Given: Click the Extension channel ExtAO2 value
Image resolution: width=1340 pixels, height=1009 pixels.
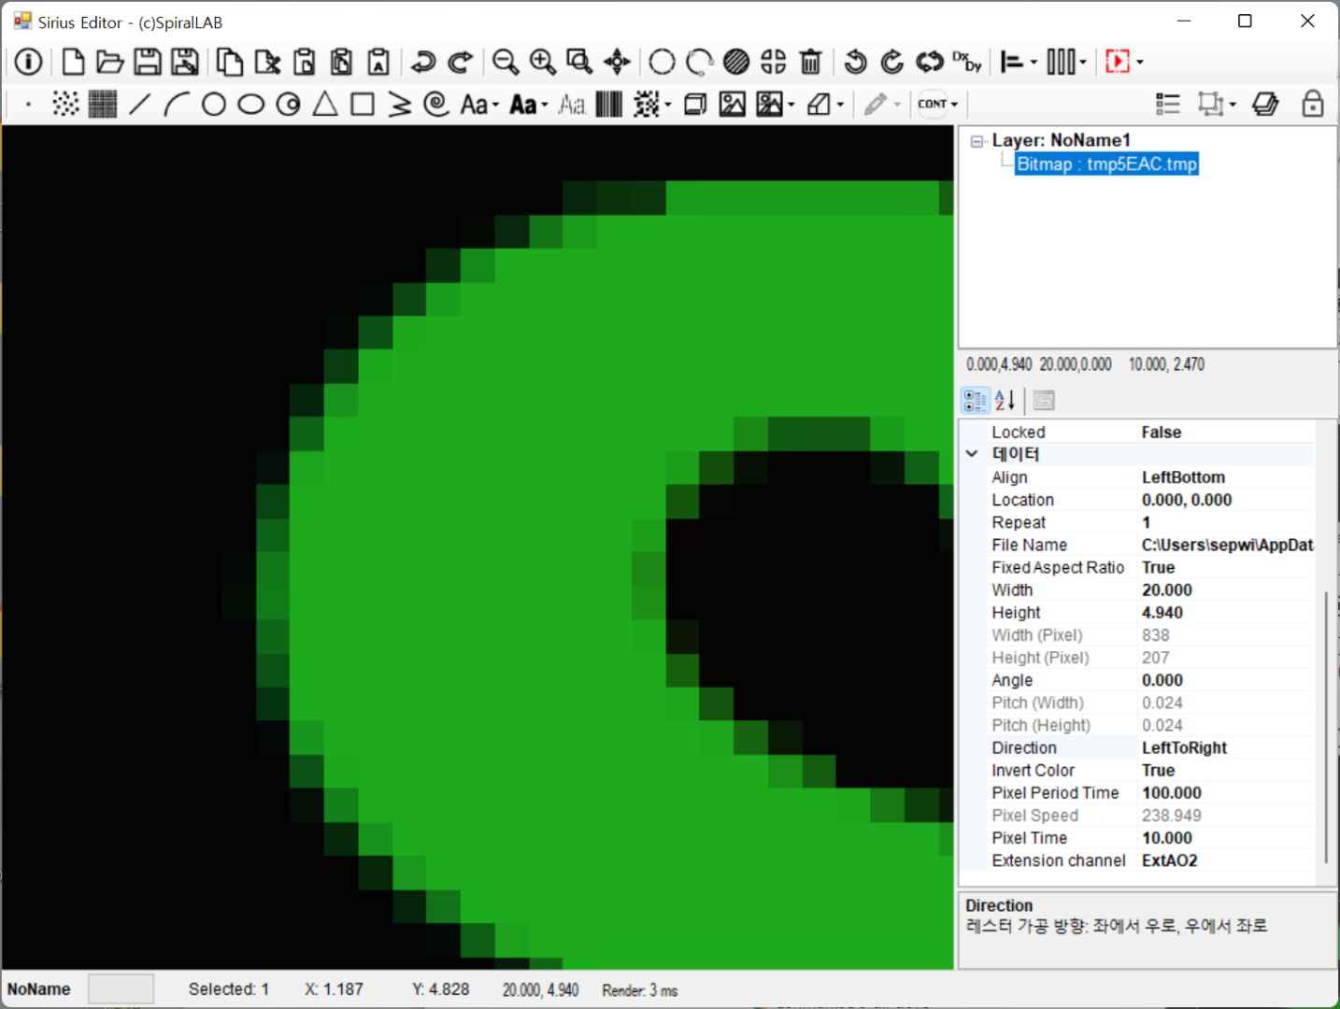Looking at the screenshot, I should click(1226, 860).
